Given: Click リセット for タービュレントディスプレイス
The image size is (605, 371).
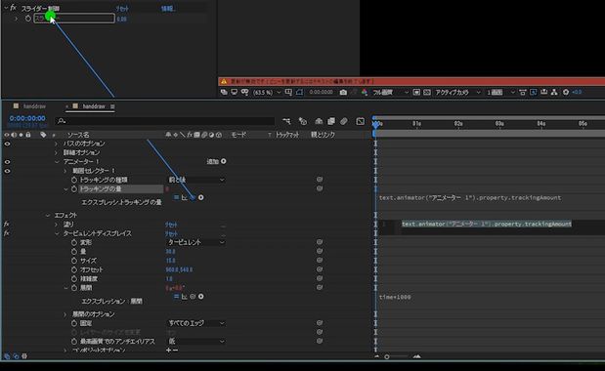Looking at the screenshot, I should coord(171,234).
